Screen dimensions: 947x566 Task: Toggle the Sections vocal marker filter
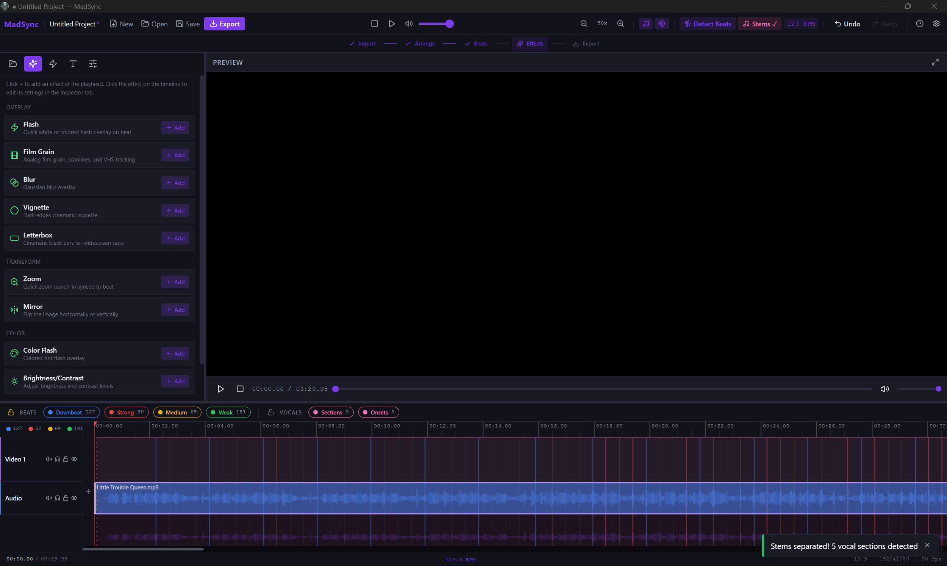[330, 412]
